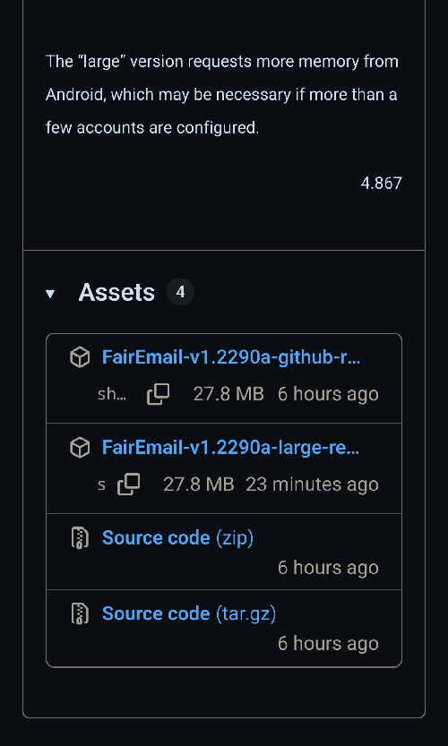
Task: Download Source code (tar.gz)
Action: point(189,613)
